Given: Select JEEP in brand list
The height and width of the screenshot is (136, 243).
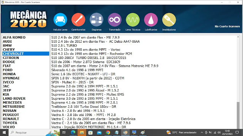Looking at the screenshot, I should (26, 90).
